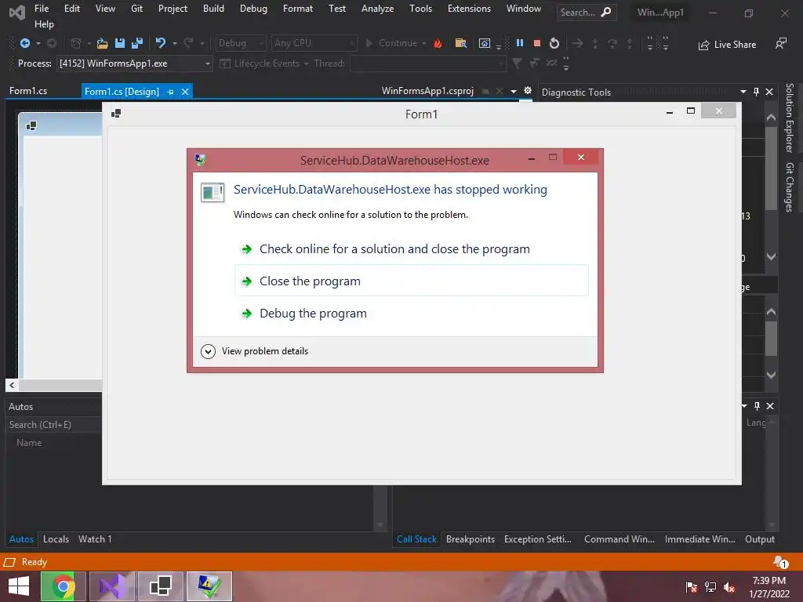The image size is (803, 602).
Task: Open the feedback icon beside Live Share
Action: point(780,44)
